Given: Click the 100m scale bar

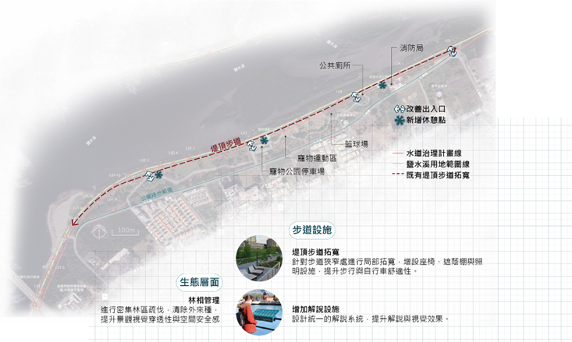Looking at the screenshot, I should coord(122,231).
